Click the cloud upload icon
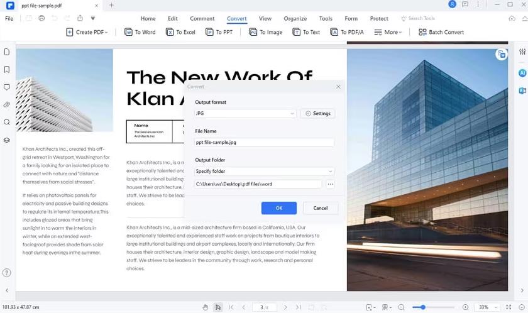The image size is (528, 313). [x=512, y=18]
